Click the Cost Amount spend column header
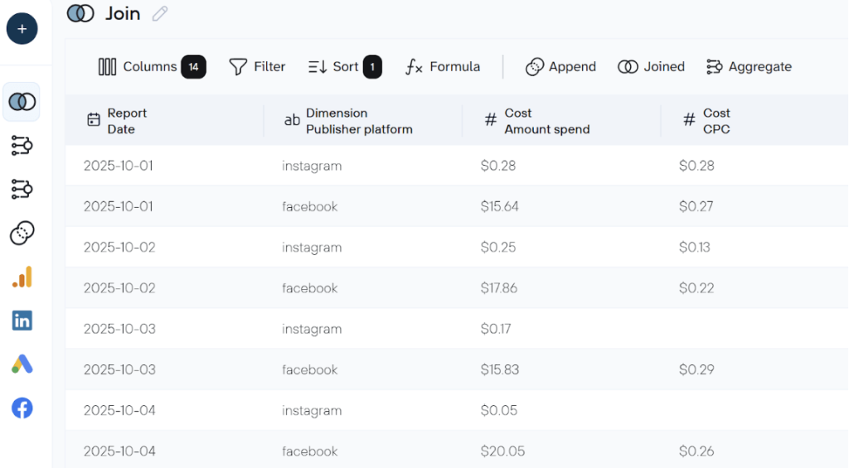This screenshot has width=849, height=468. tap(561, 121)
